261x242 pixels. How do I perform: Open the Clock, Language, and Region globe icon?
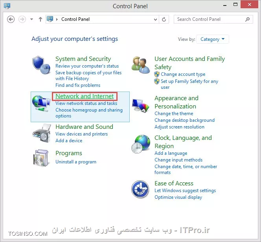141,144
